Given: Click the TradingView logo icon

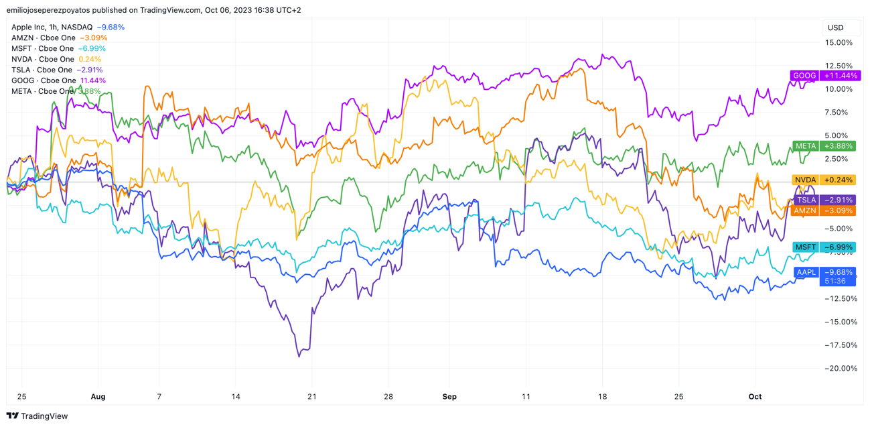Looking at the screenshot, I should pyautogui.click(x=13, y=416).
